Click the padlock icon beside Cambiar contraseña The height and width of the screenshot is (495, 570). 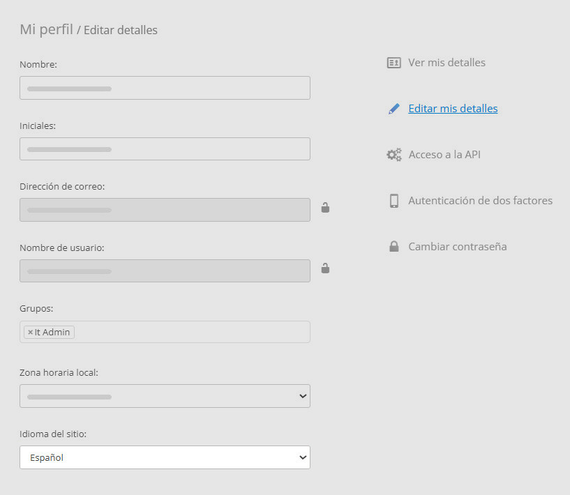(394, 246)
